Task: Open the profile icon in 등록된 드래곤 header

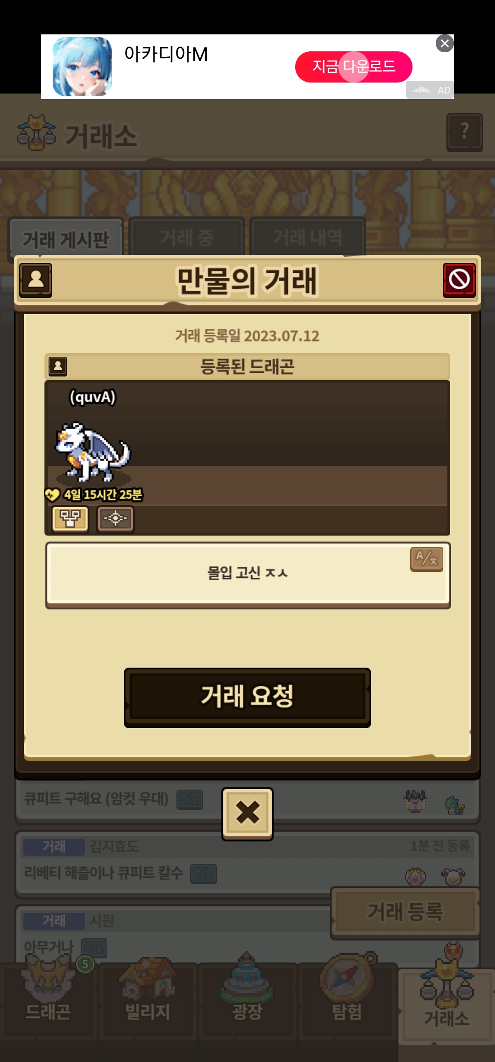Action: point(58,366)
